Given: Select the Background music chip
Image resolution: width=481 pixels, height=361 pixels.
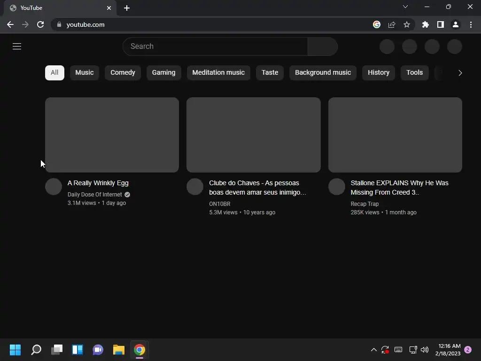Looking at the screenshot, I should [323, 73].
